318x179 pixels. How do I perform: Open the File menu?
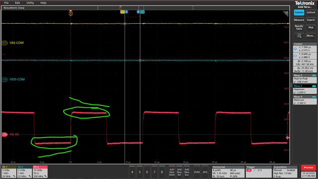click(x=6, y=3)
